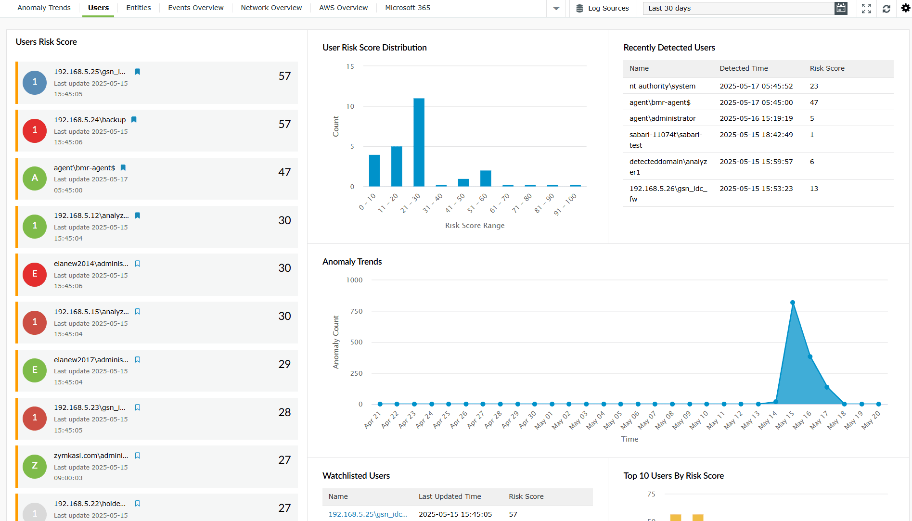Click the 21 - 30 risk score bar
The height and width of the screenshot is (521, 912).
tap(419, 142)
